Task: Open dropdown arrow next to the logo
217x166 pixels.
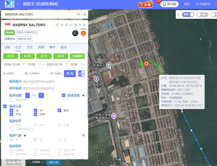Action: 17,4
